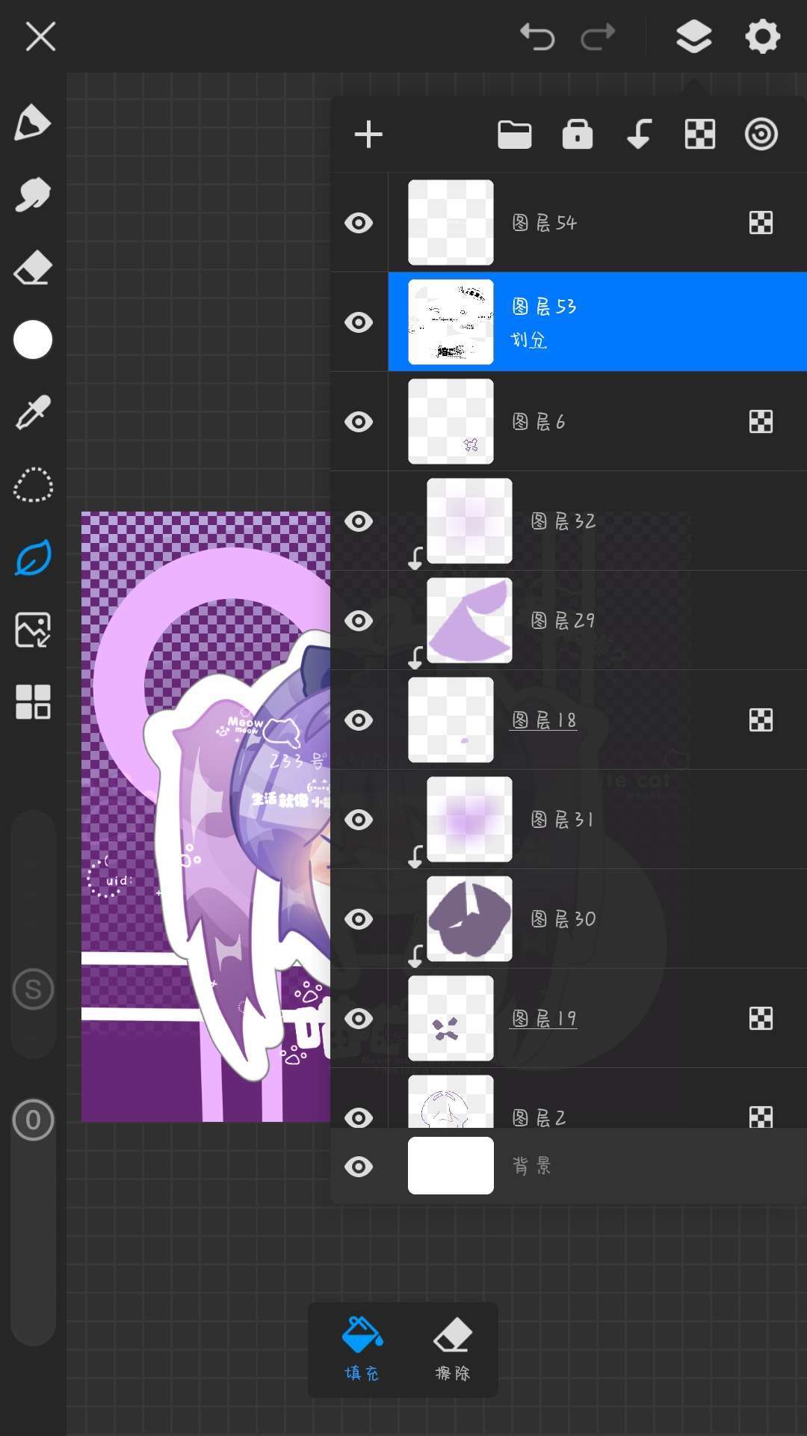Add a new layer with plus icon
The width and height of the screenshot is (807, 1436).
pos(368,135)
